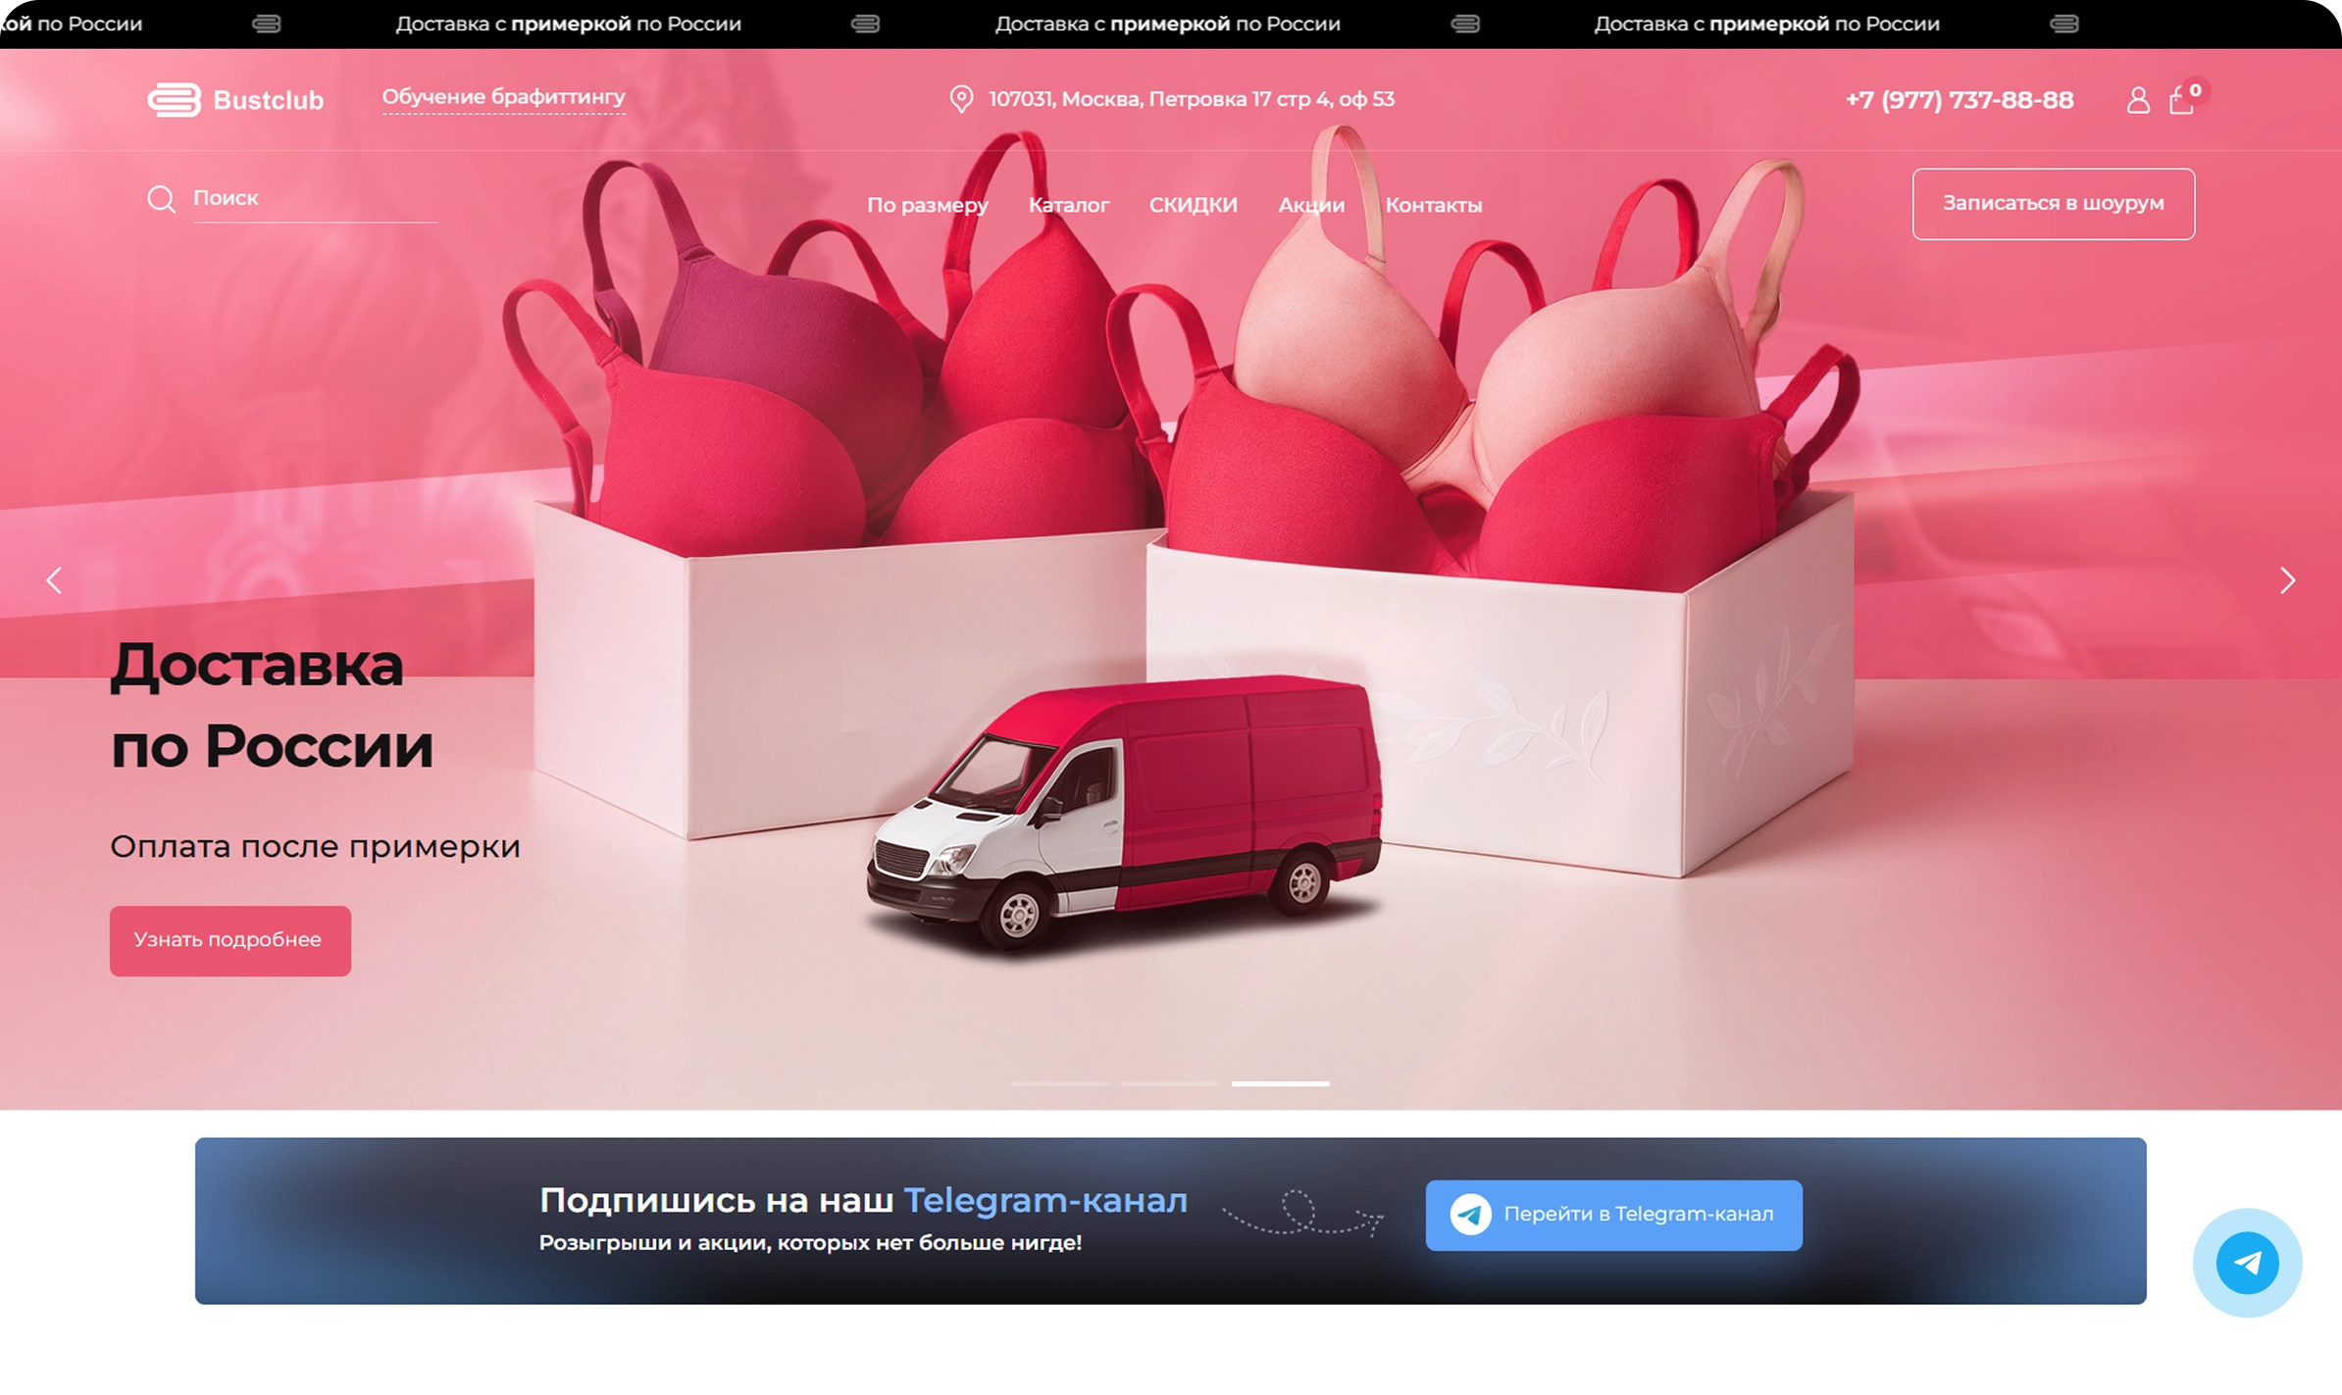The width and height of the screenshot is (2342, 1395).
Task: Click the search magnifier icon
Action: [x=161, y=199]
